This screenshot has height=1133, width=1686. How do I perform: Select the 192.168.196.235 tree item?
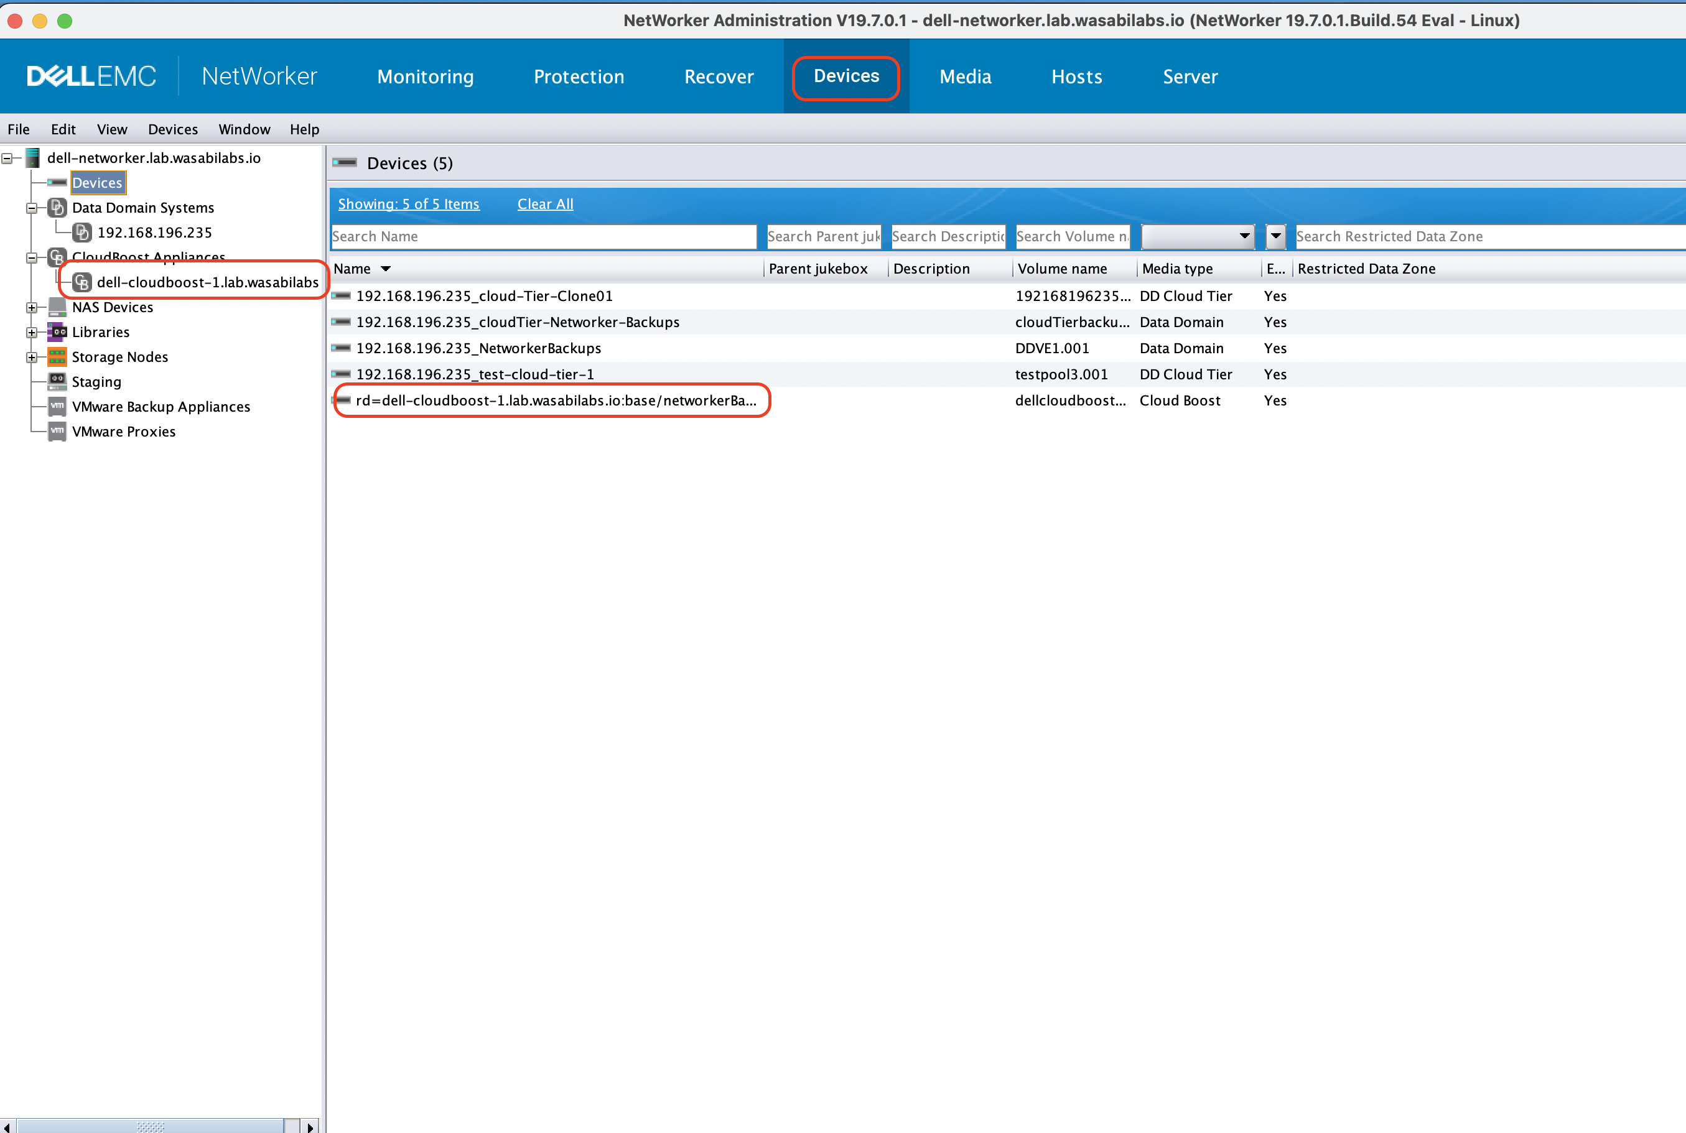[x=155, y=232]
